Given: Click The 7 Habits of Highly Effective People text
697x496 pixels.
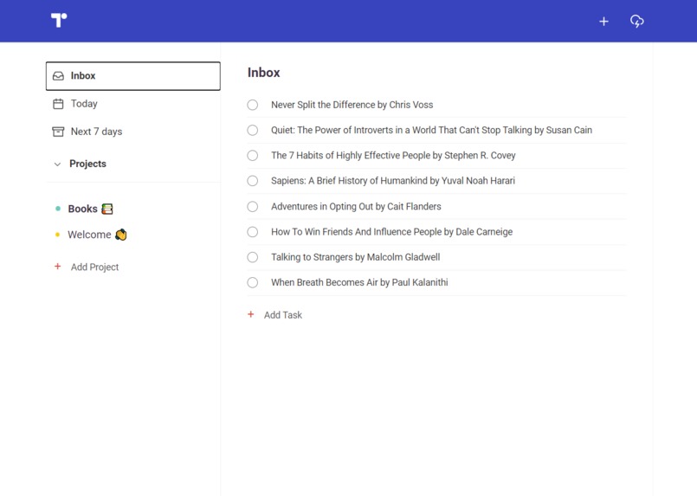Looking at the screenshot, I should [393, 156].
